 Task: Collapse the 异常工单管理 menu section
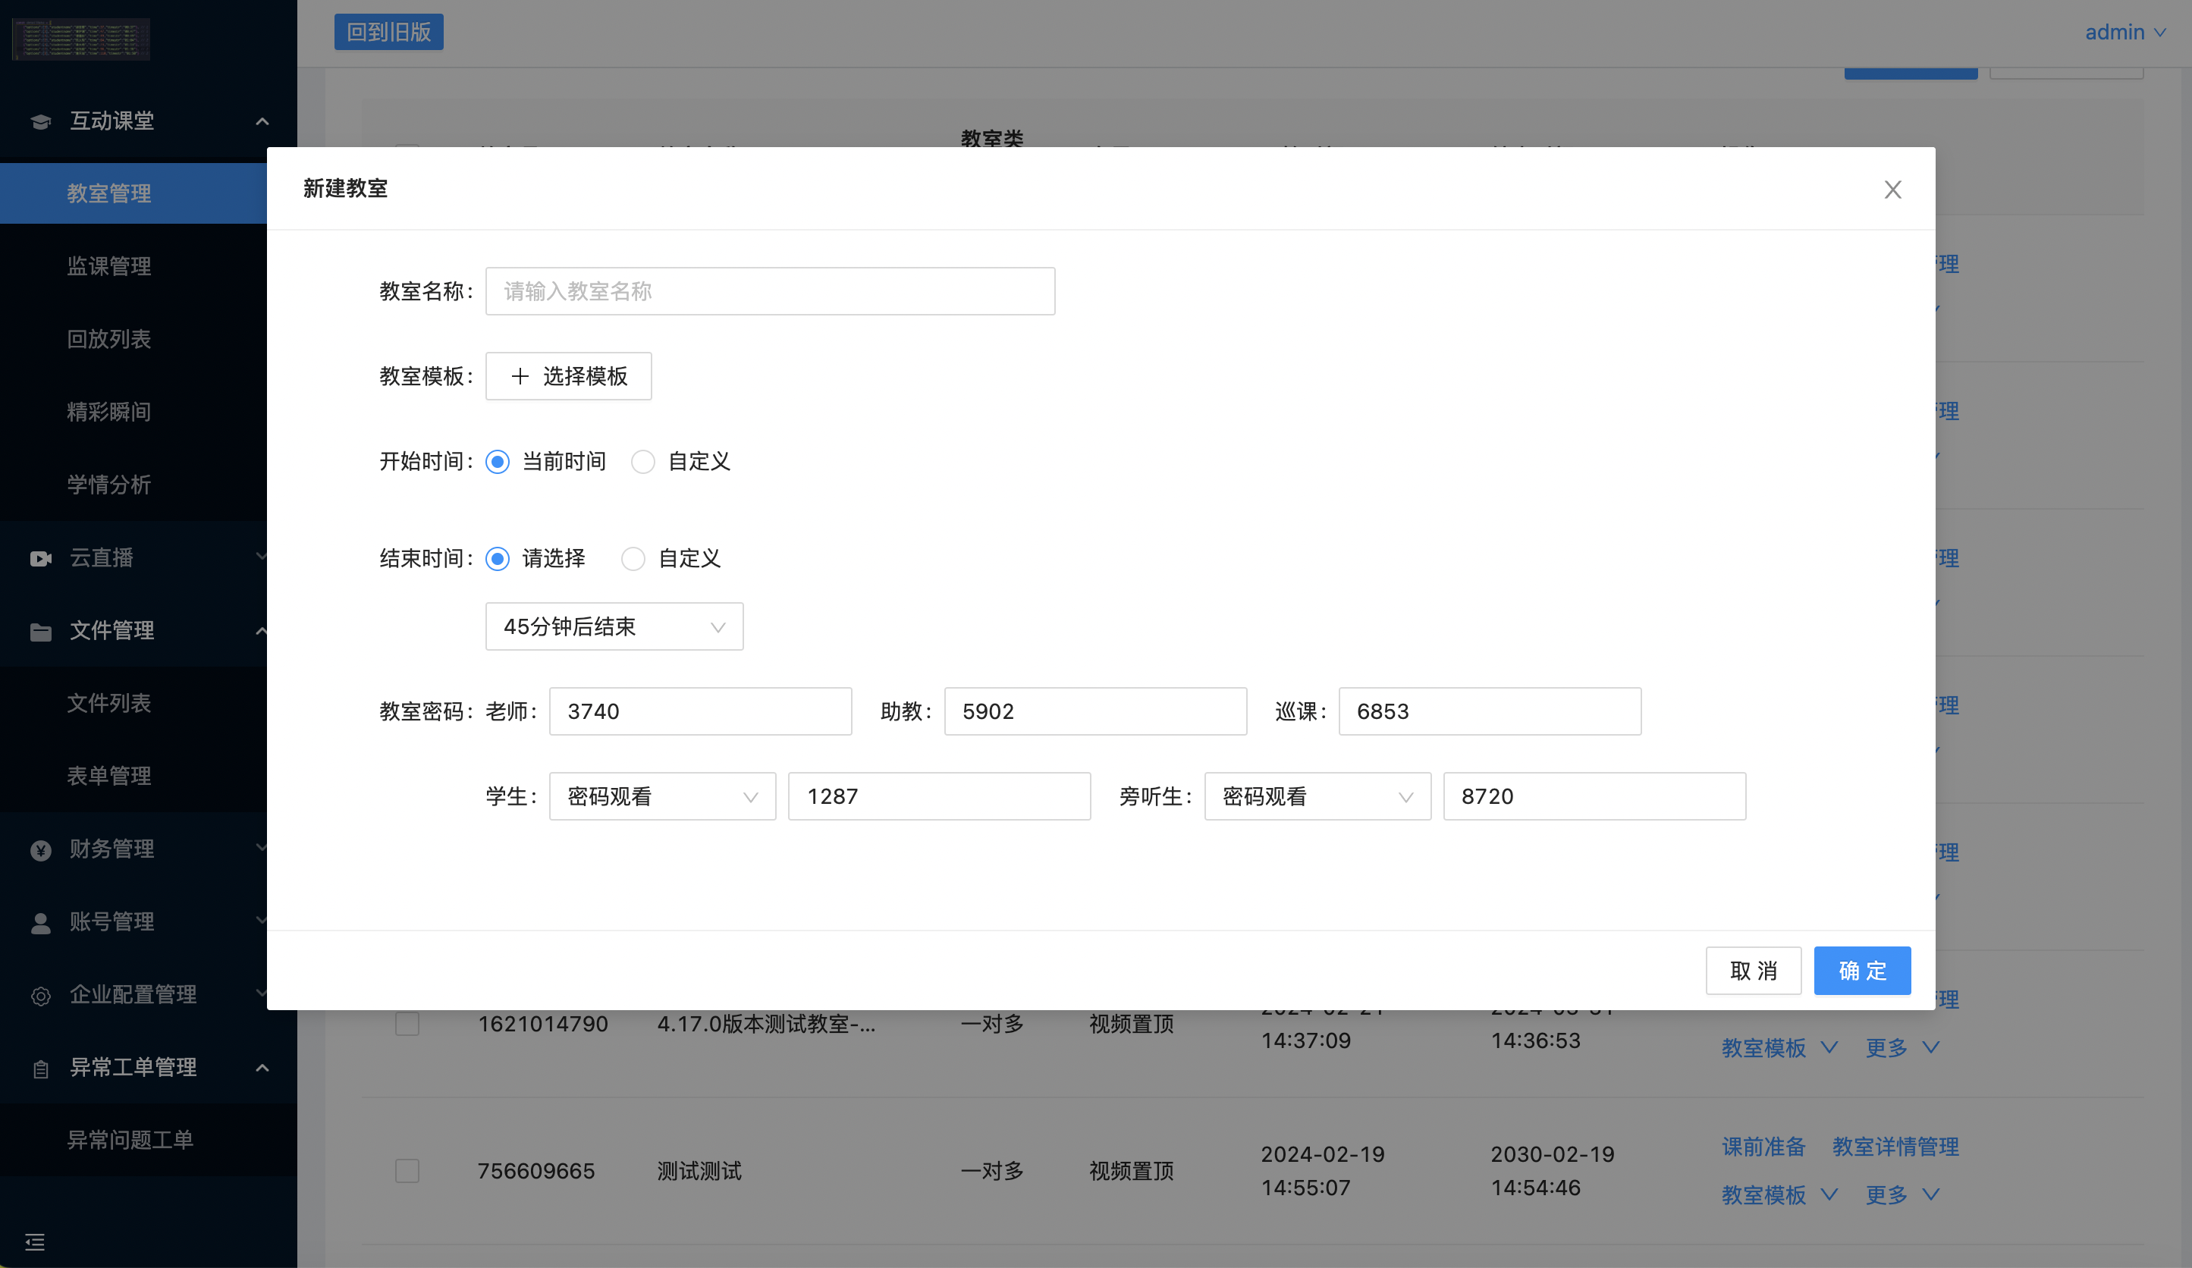pos(262,1067)
